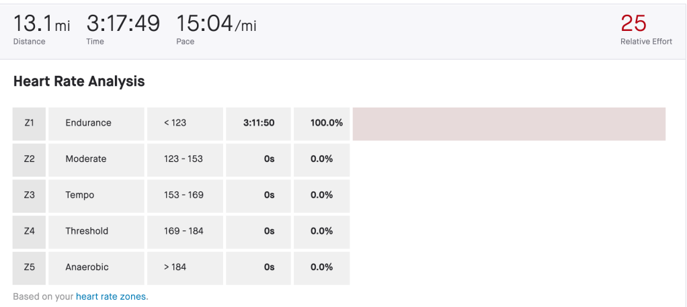
Task: Select the Z2 zone cell
Action: [x=29, y=159]
